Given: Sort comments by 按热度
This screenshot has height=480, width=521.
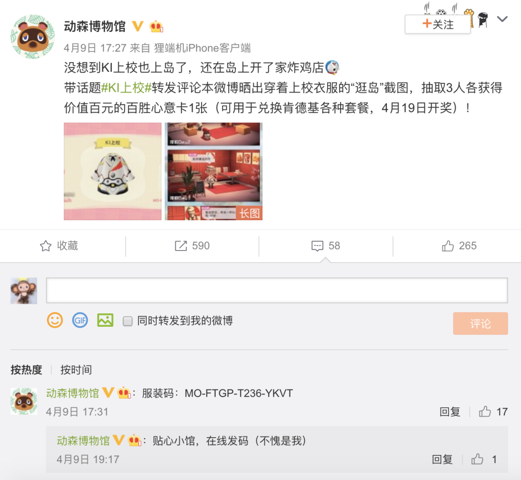Looking at the screenshot, I should [x=26, y=370].
